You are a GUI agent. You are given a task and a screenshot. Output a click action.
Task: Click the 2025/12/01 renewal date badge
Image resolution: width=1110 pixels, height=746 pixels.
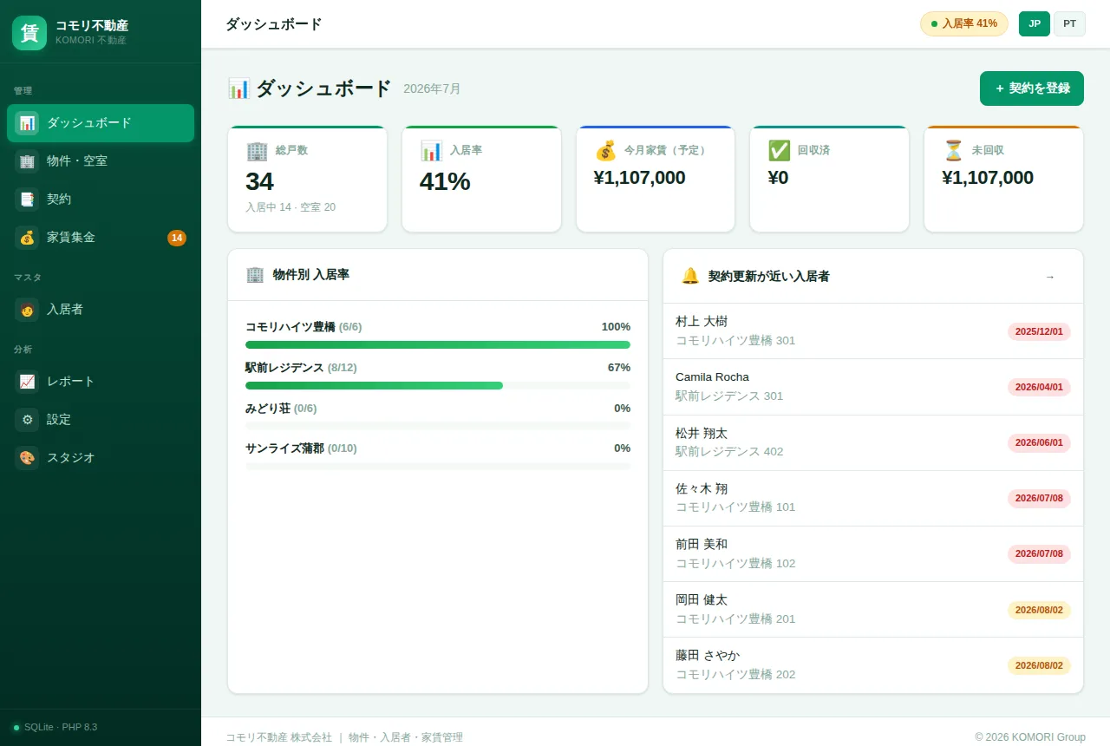(x=1039, y=331)
